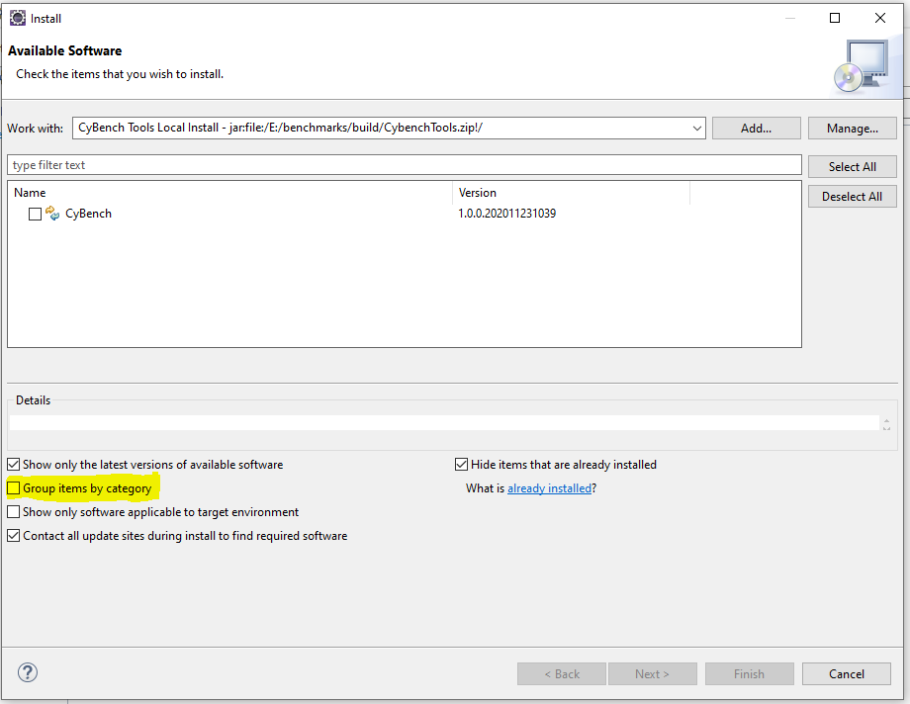Click version 1.0.0.202011231039 cell

(506, 214)
